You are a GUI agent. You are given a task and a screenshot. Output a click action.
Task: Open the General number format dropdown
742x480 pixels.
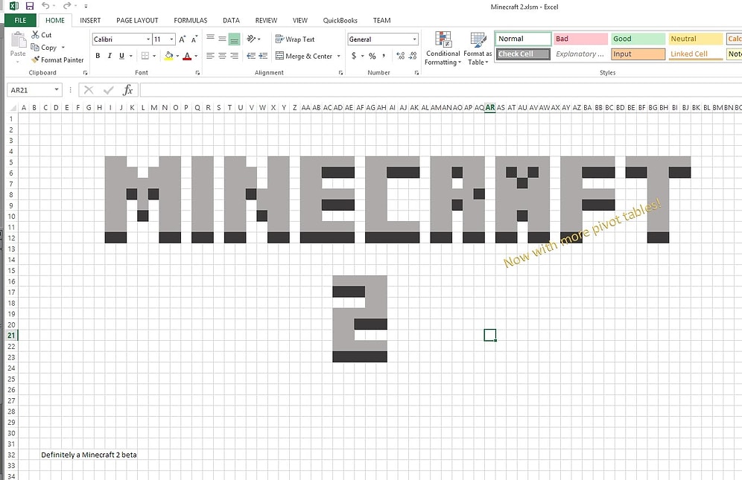414,39
